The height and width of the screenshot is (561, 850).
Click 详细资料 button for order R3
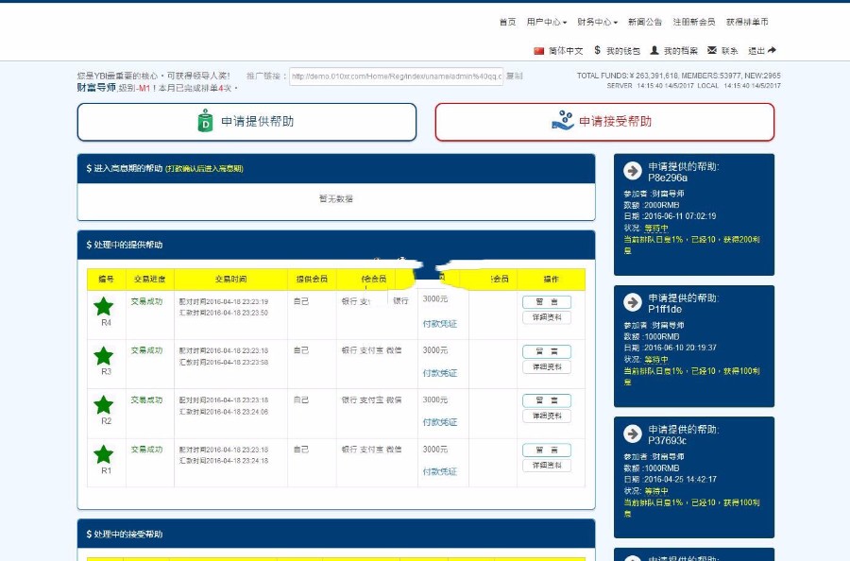[547, 367]
